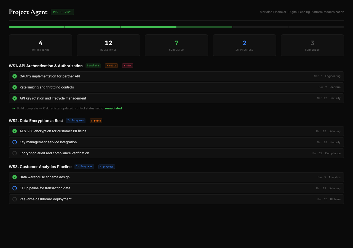Viewport: 353px width, 248px height.
Task: Click the WS1 Build badge
Action: click(111, 66)
